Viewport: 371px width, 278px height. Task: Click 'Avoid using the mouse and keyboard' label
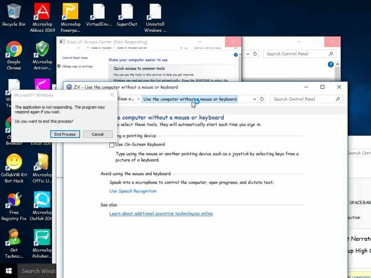[136, 174]
